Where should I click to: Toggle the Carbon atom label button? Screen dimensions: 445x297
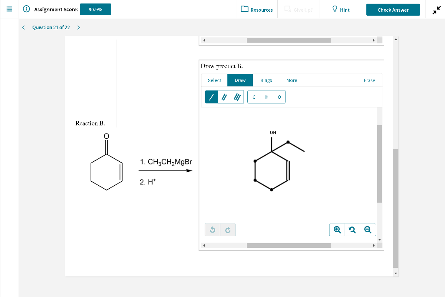pyautogui.click(x=254, y=97)
